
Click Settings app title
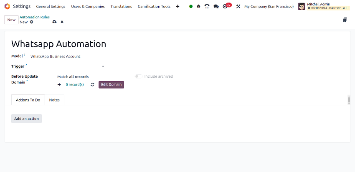(x=22, y=6)
